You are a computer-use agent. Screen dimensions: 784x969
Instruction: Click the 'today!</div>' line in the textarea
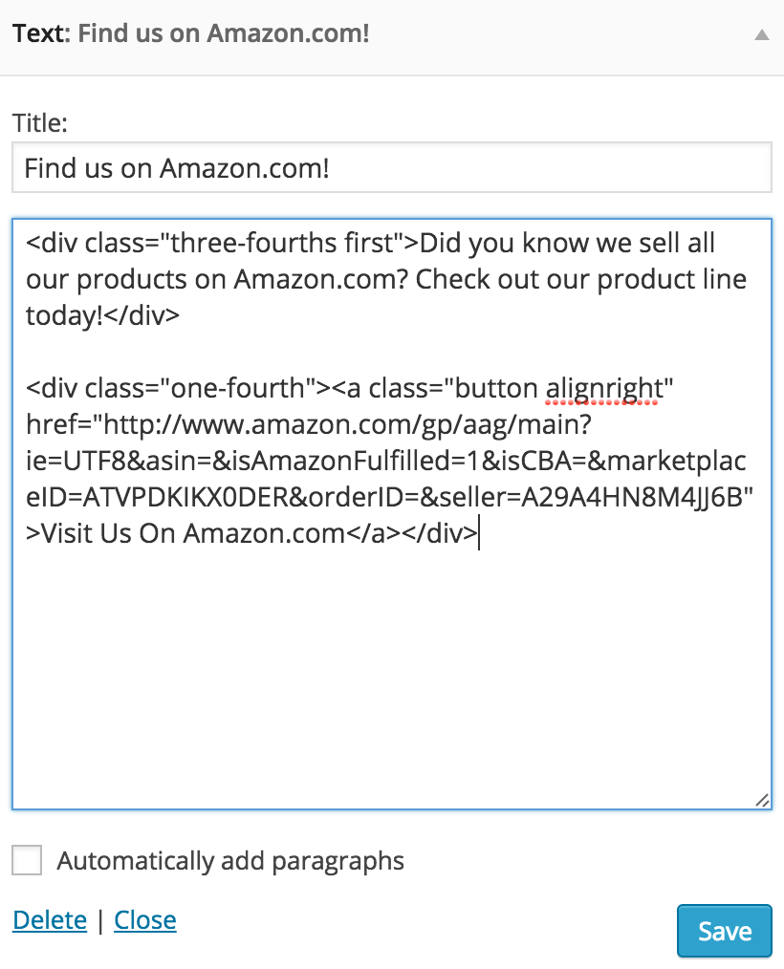[x=102, y=315]
